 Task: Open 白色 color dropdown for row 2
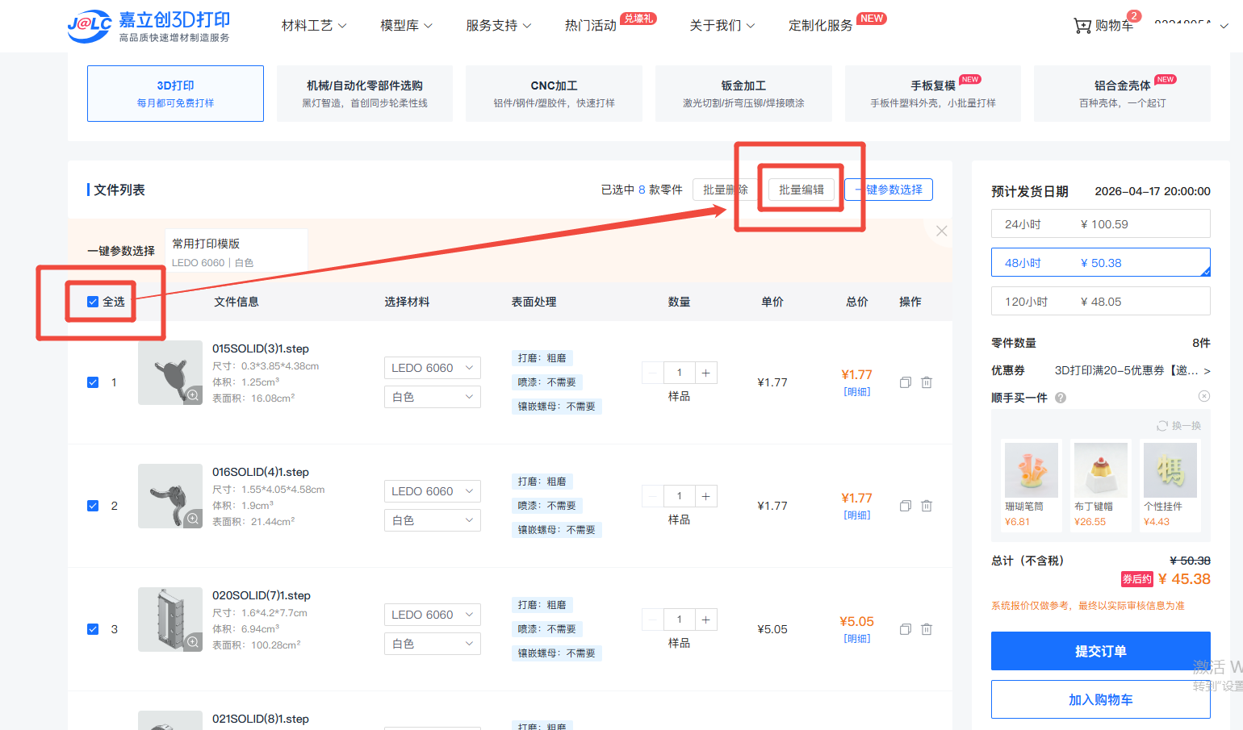coord(432,520)
